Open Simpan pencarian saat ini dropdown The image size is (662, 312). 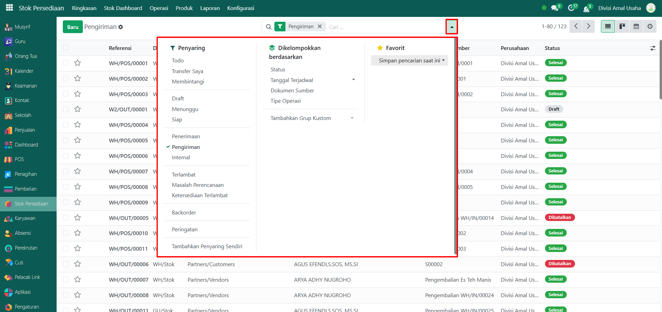[x=409, y=61]
